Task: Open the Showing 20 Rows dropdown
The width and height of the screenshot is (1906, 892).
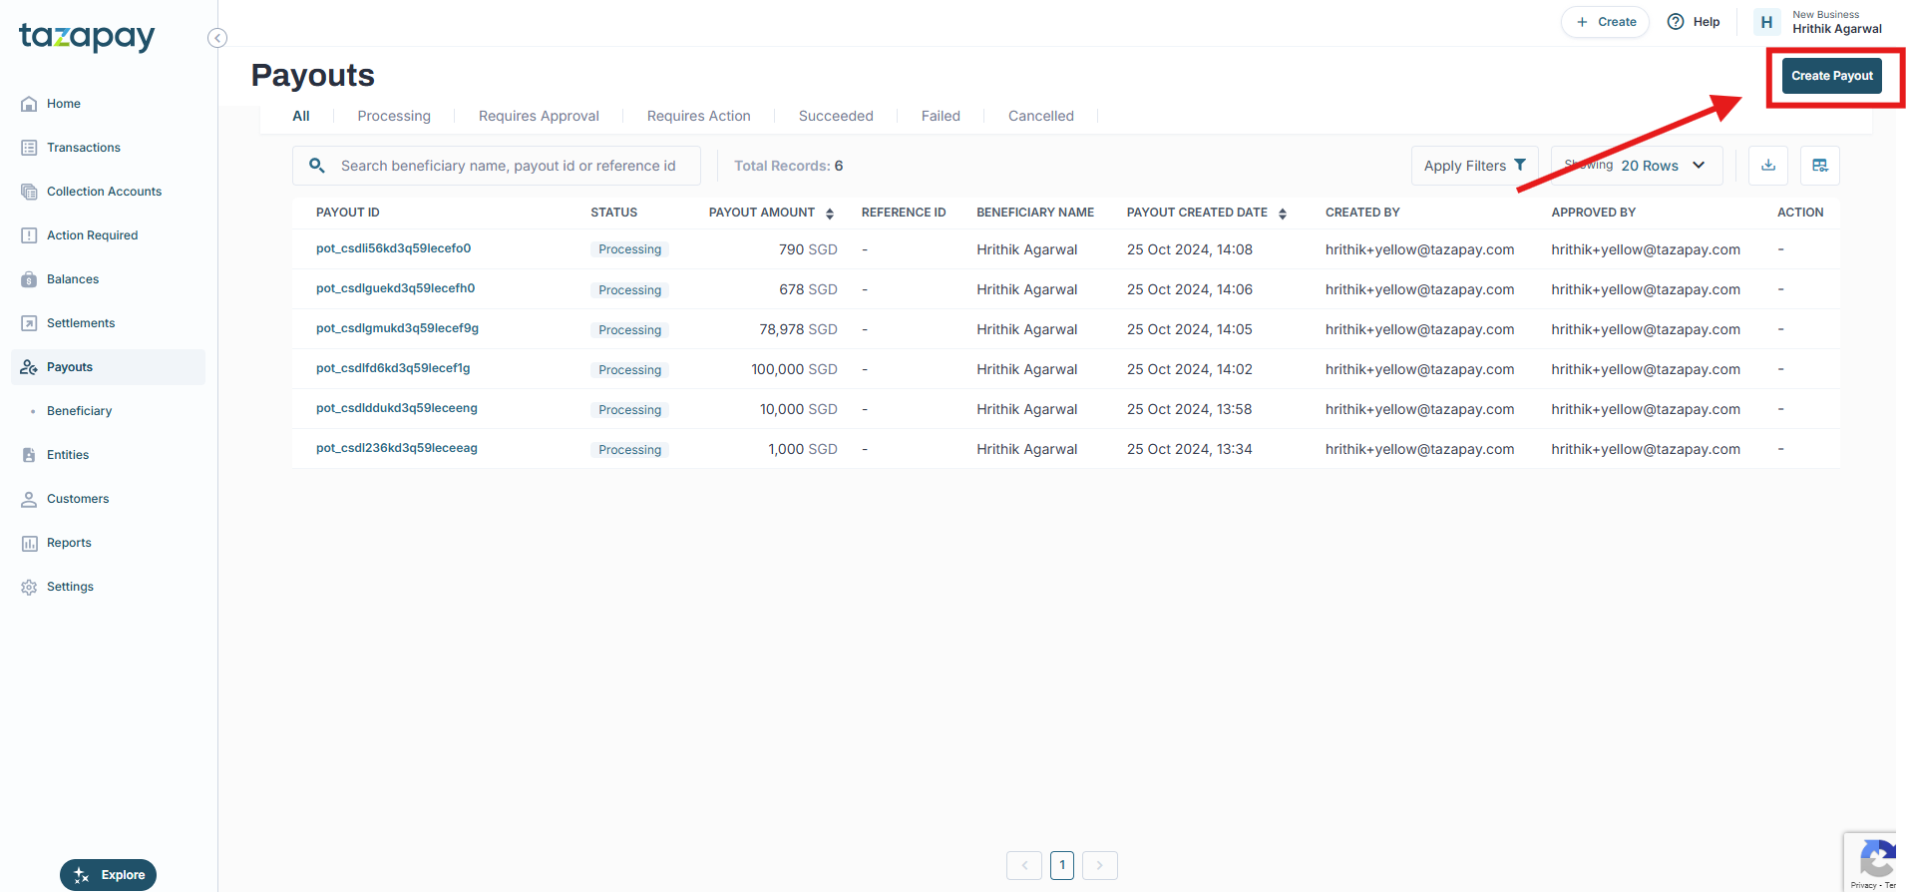Action: pyautogui.click(x=1637, y=166)
